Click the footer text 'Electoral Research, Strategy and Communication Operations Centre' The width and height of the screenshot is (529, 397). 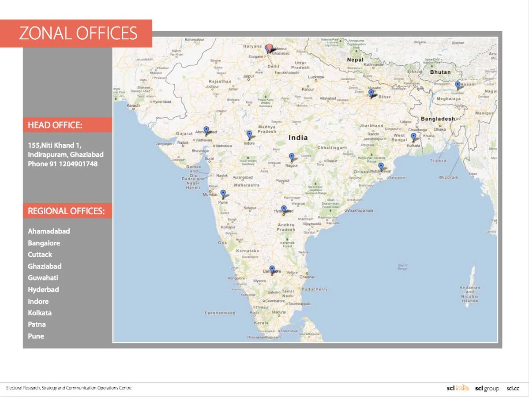(69, 388)
